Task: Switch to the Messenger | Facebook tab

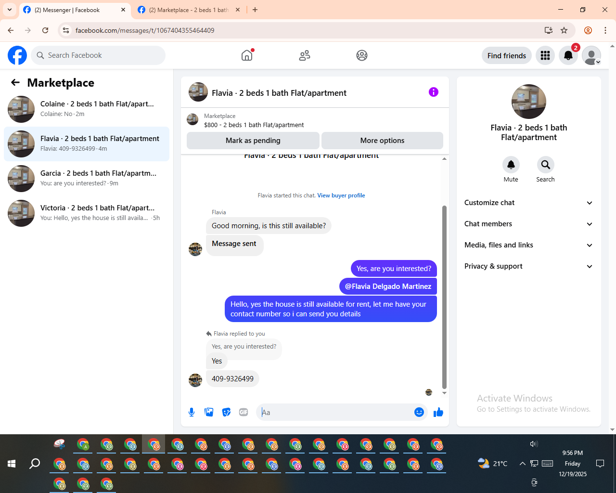Action: [x=75, y=10]
